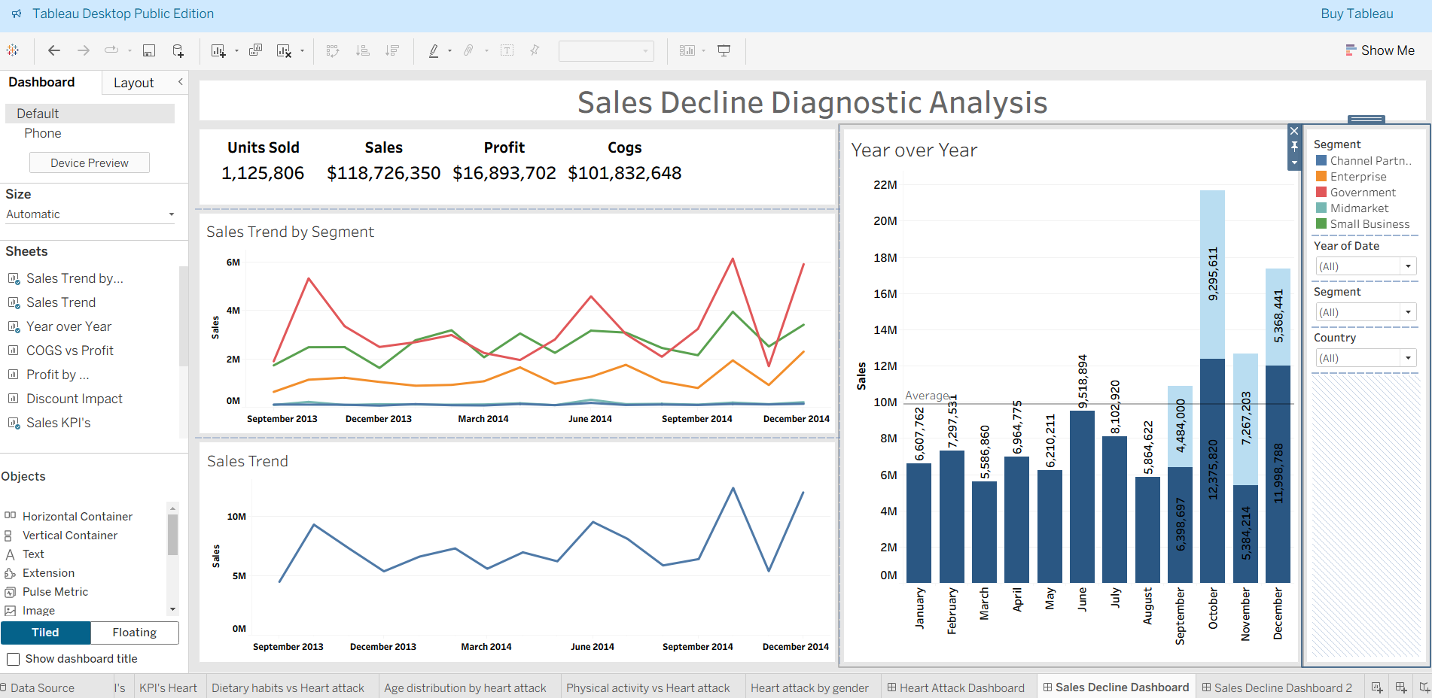Click the Objects list scrollbar down arrow

pyautogui.click(x=172, y=610)
